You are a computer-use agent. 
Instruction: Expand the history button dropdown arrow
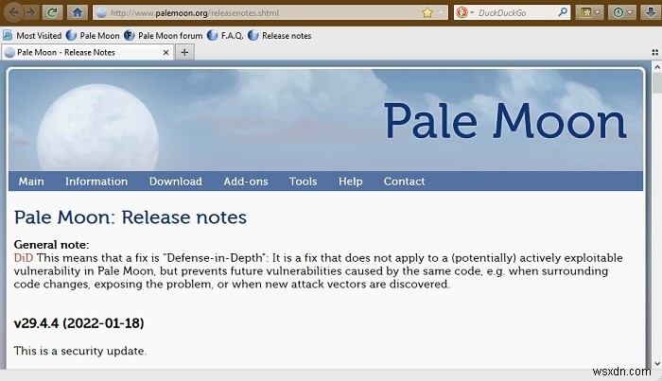[630, 12]
